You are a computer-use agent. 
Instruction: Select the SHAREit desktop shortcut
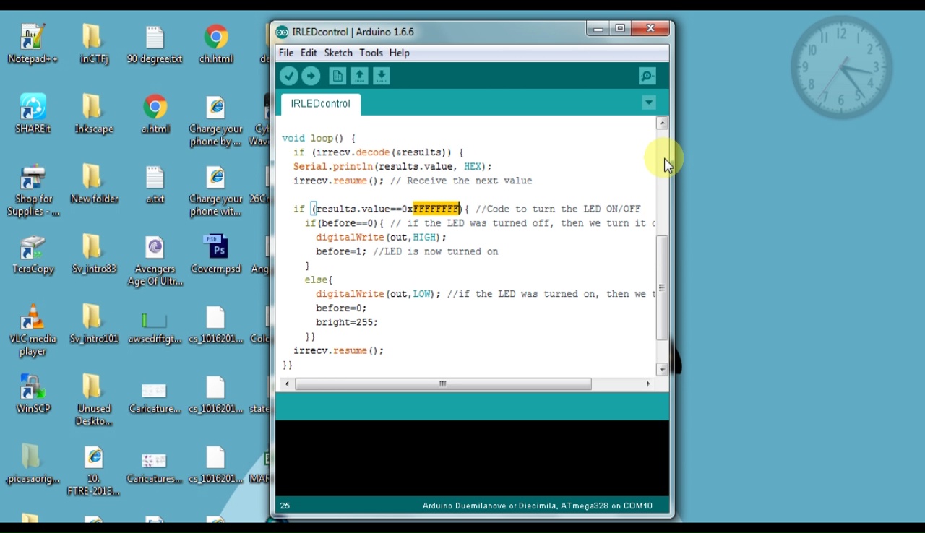click(33, 114)
